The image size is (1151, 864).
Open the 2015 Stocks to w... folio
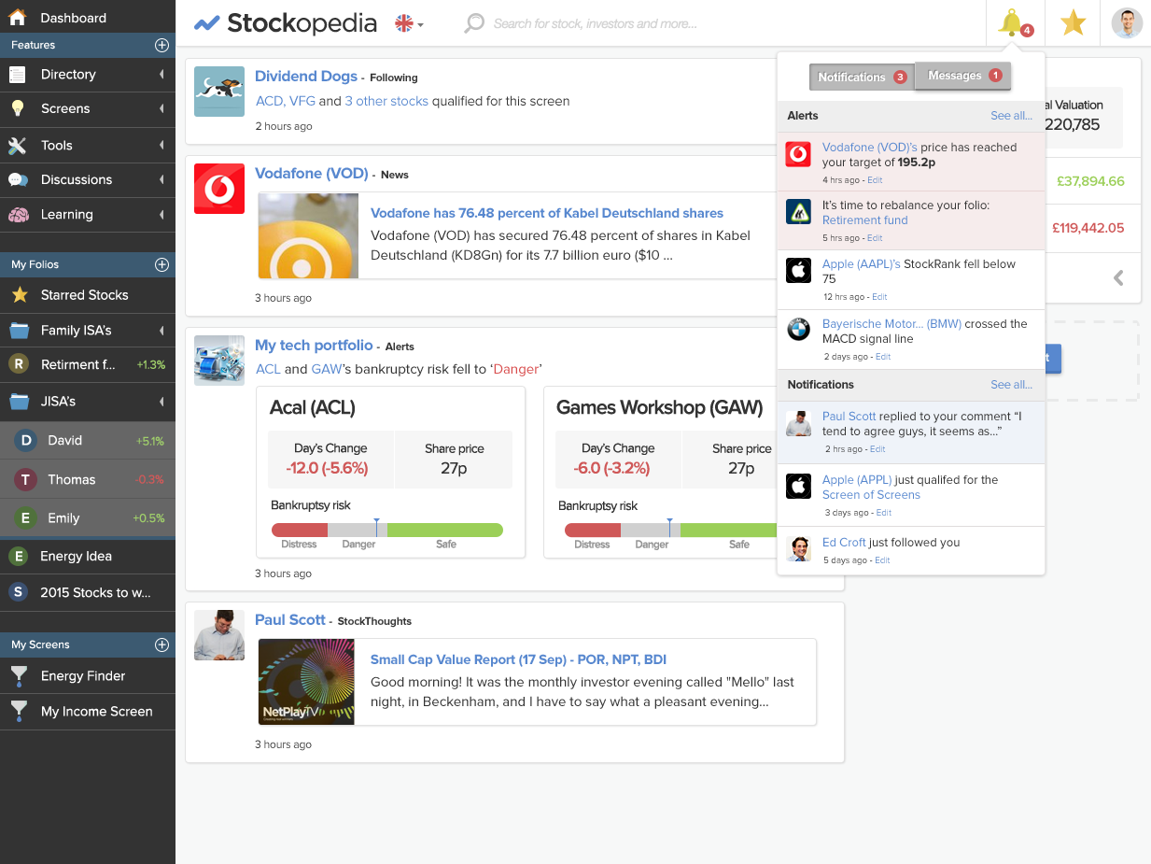[88, 593]
